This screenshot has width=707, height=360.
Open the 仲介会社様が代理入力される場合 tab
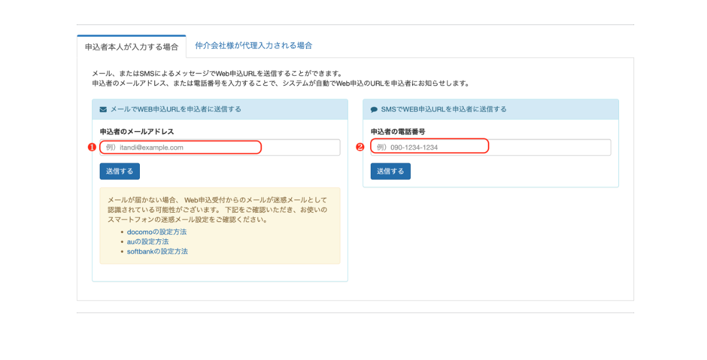click(x=254, y=45)
